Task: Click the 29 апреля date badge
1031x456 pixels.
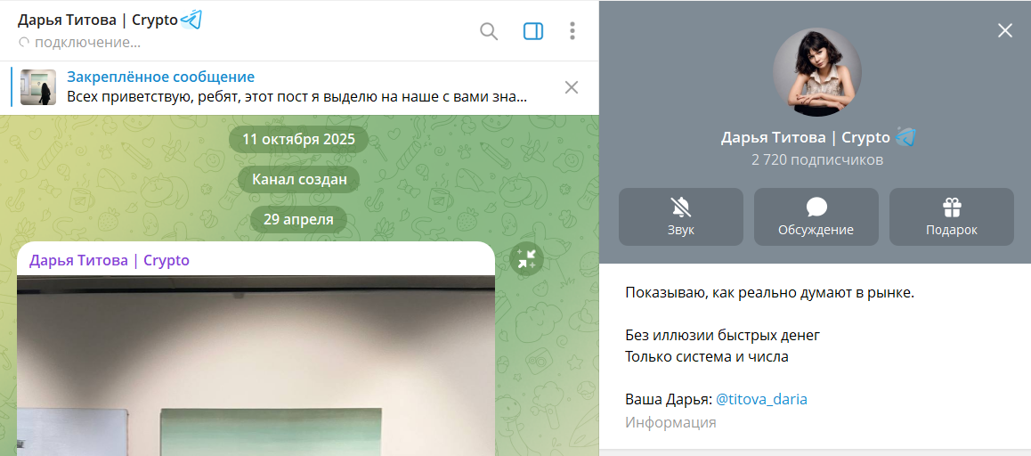Action: [x=298, y=219]
